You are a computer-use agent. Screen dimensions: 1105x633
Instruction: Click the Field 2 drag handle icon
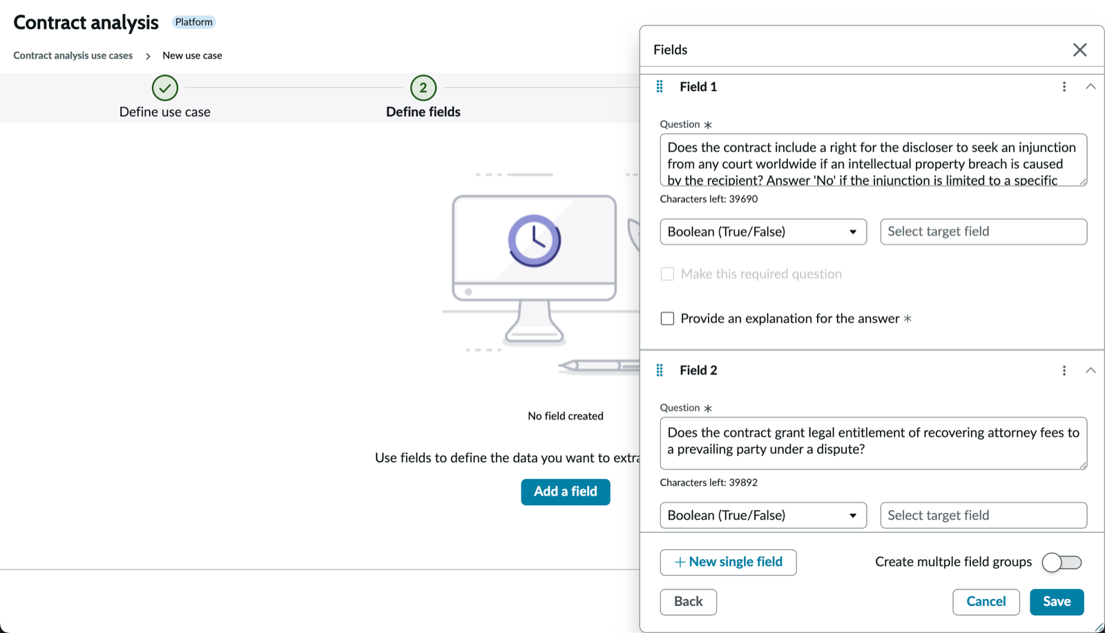click(660, 370)
